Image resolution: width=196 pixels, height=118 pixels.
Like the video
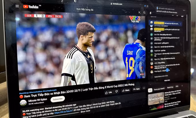108,93
